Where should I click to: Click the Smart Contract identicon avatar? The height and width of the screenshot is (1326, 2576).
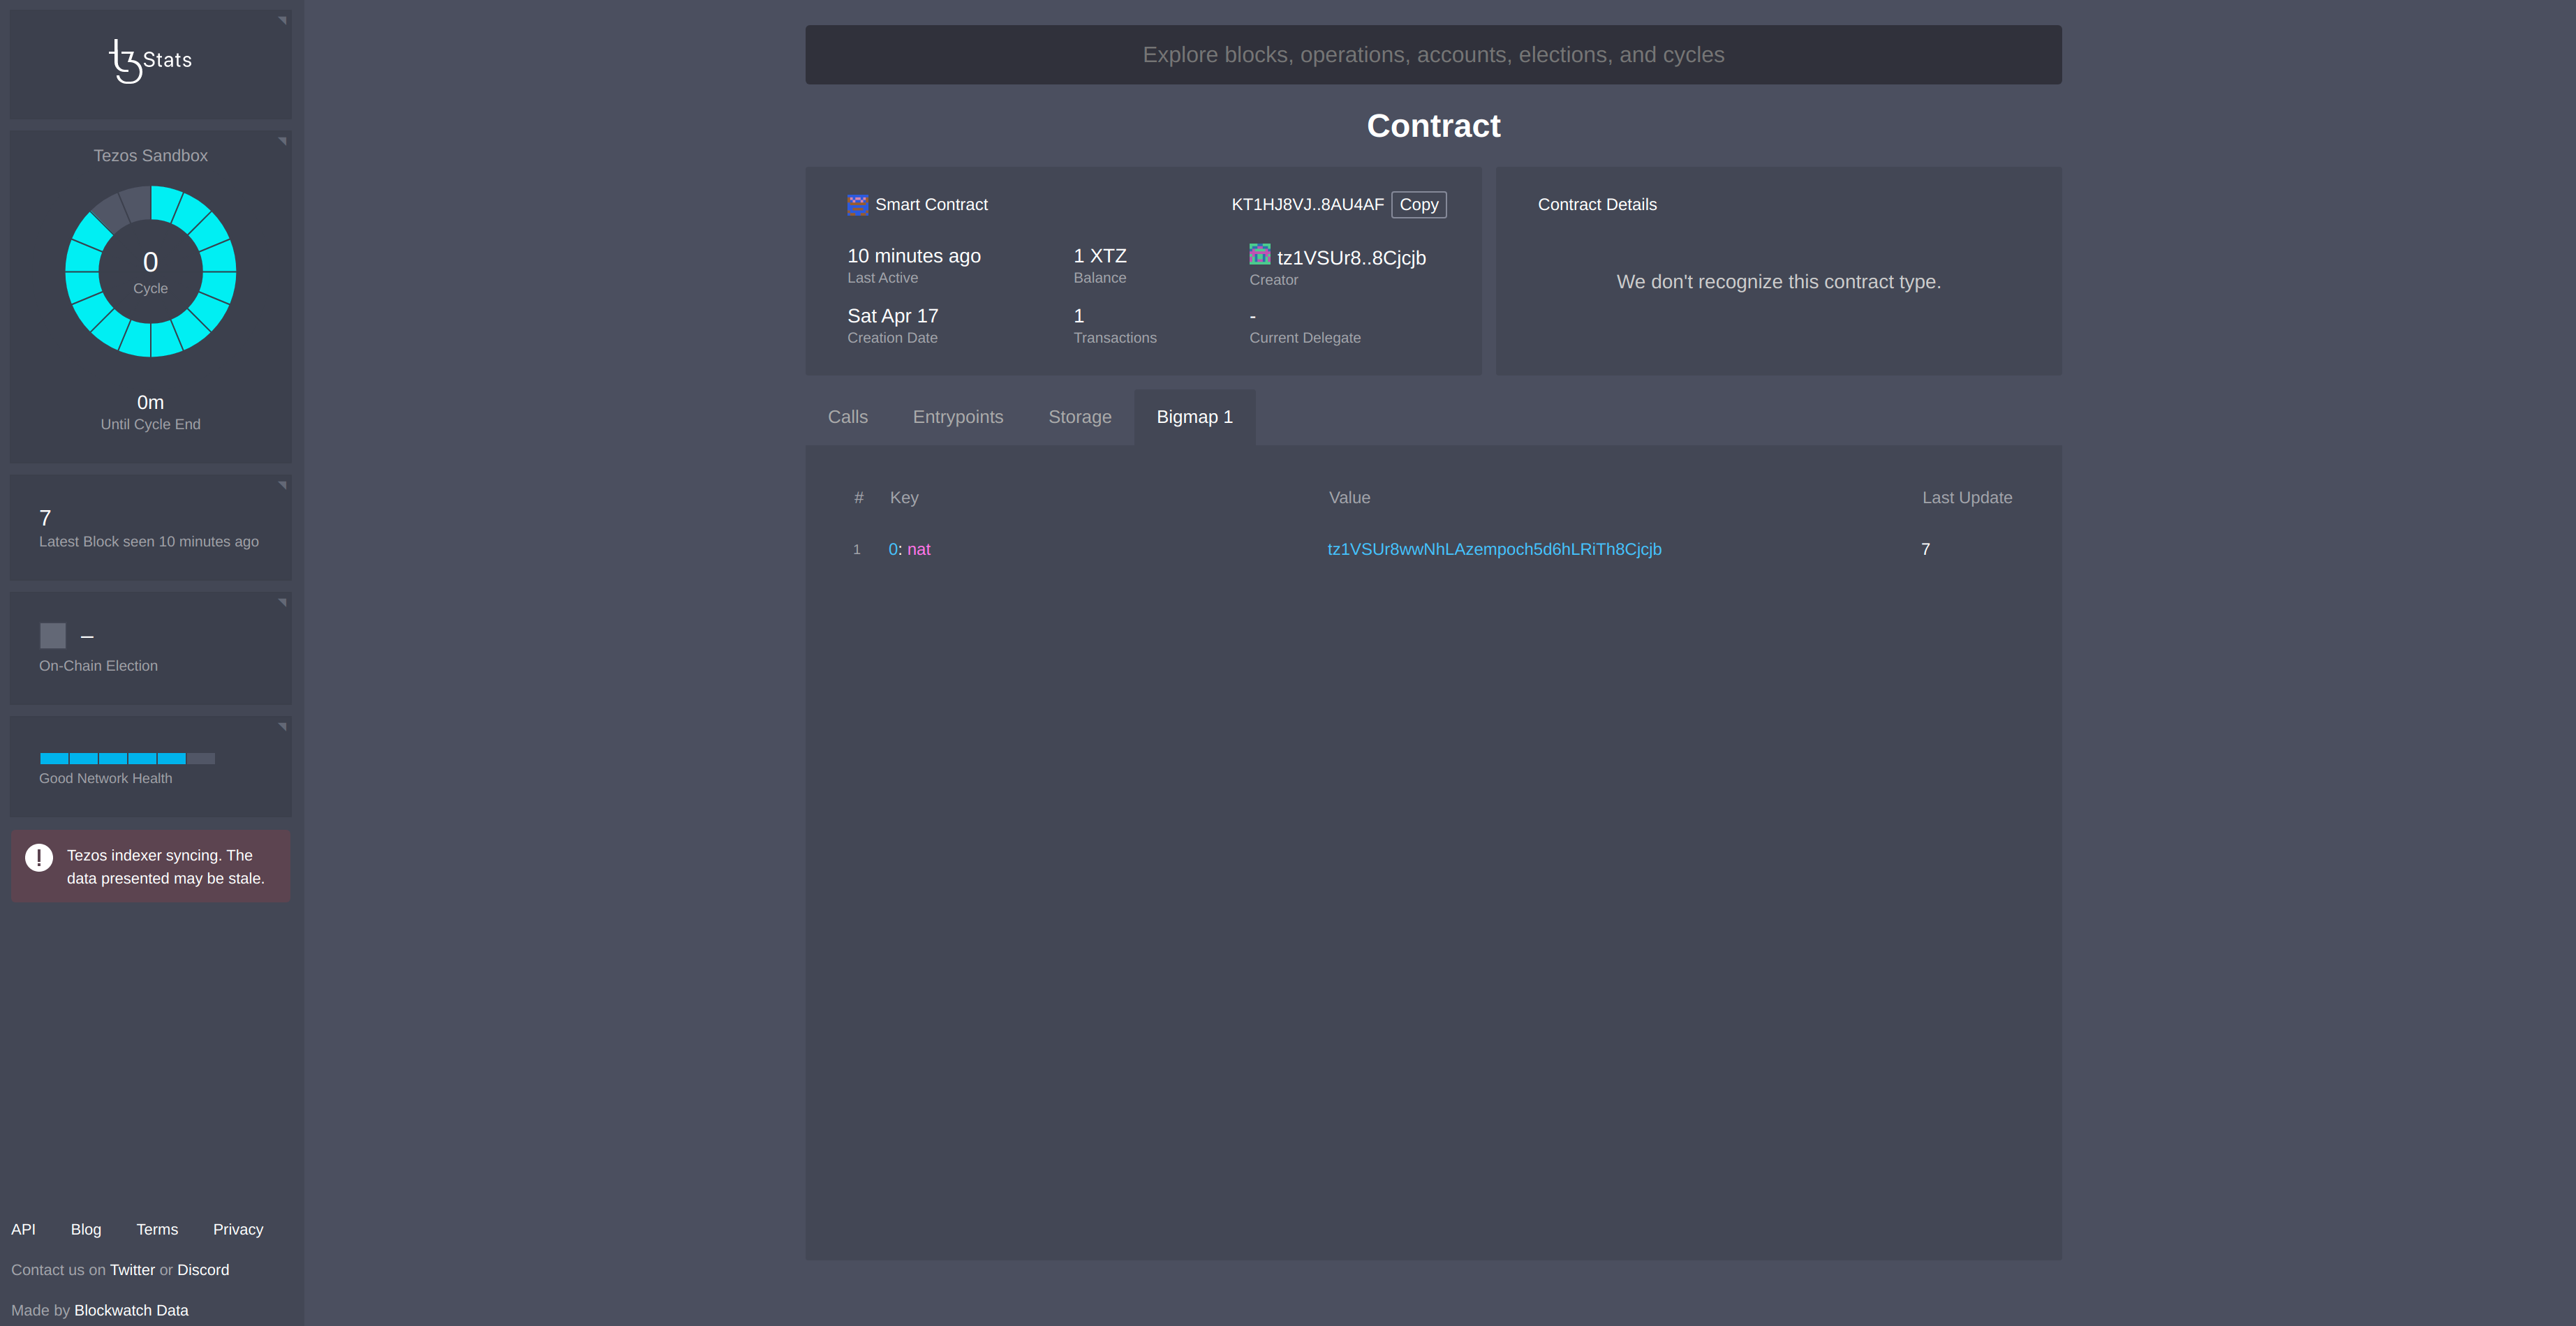pos(857,205)
